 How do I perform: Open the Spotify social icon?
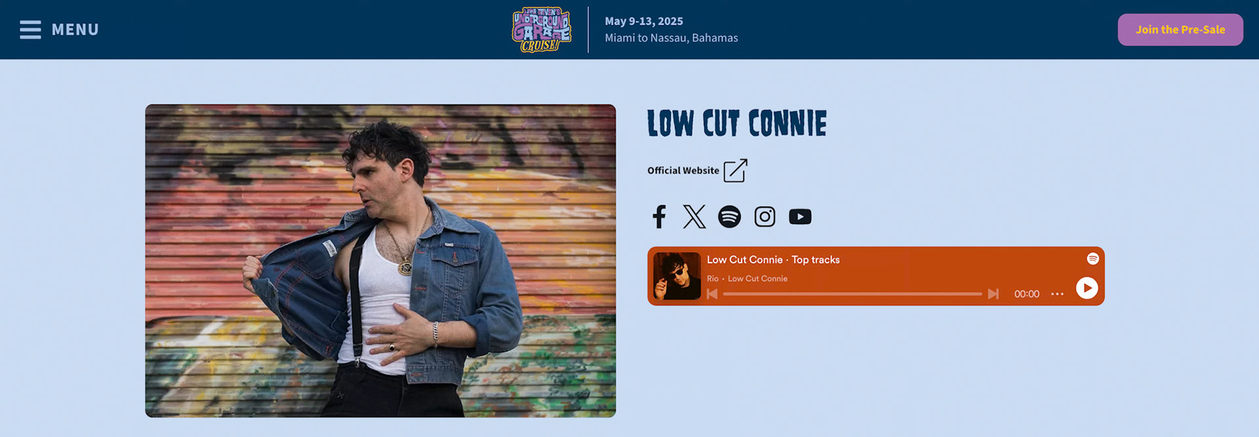coord(730,216)
